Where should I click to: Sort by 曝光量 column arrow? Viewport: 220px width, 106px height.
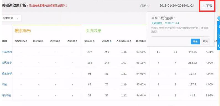(42, 41)
